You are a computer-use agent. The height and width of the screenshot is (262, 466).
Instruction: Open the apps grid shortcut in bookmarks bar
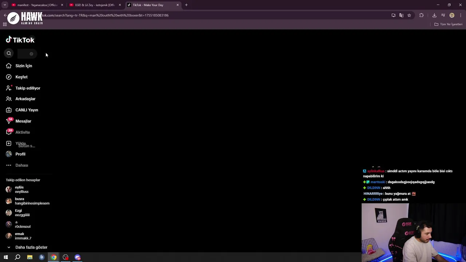coord(5,24)
